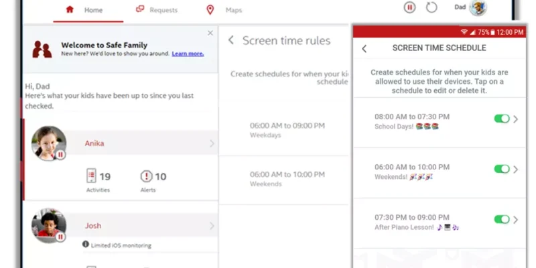Open the Maps tab
This screenshot has width=536, height=268.
tap(225, 10)
